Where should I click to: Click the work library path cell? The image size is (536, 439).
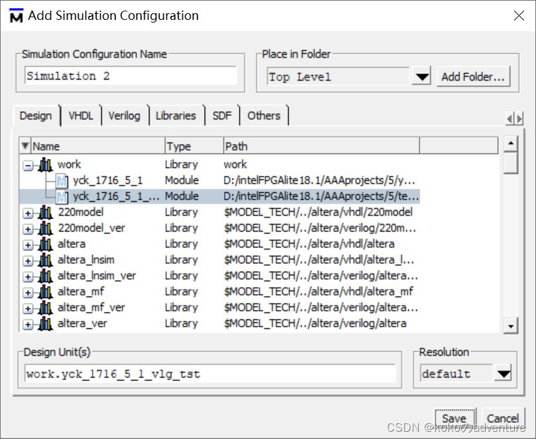(x=235, y=165)
